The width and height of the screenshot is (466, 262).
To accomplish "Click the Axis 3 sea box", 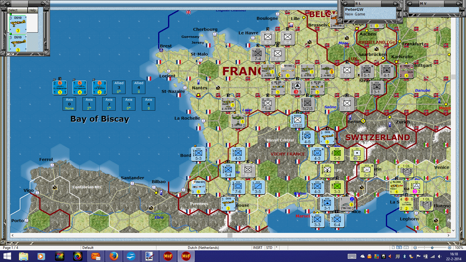I will 129,104.
